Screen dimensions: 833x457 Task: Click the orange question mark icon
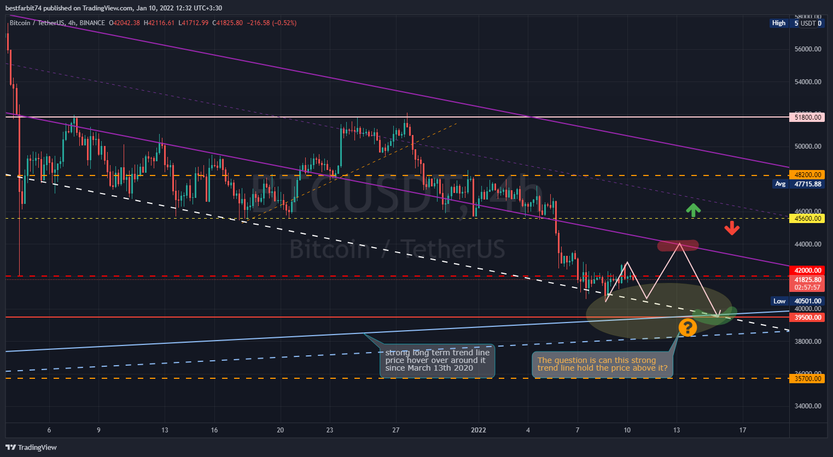[x=688, y=327]
